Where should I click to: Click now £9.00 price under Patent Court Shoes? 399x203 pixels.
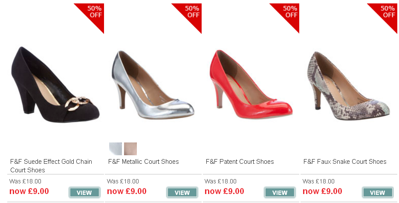(x=224, y=191)
